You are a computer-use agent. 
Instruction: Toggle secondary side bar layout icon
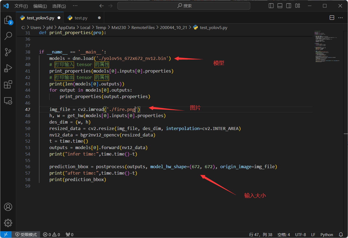point(289,6)
